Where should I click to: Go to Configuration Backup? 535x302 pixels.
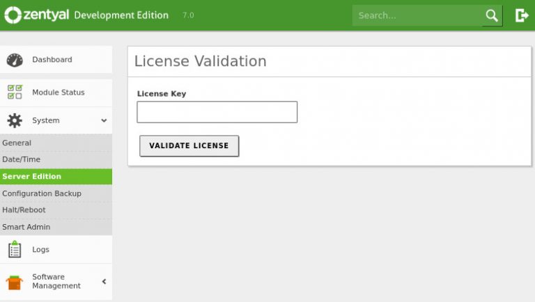[x=42, y=193]
